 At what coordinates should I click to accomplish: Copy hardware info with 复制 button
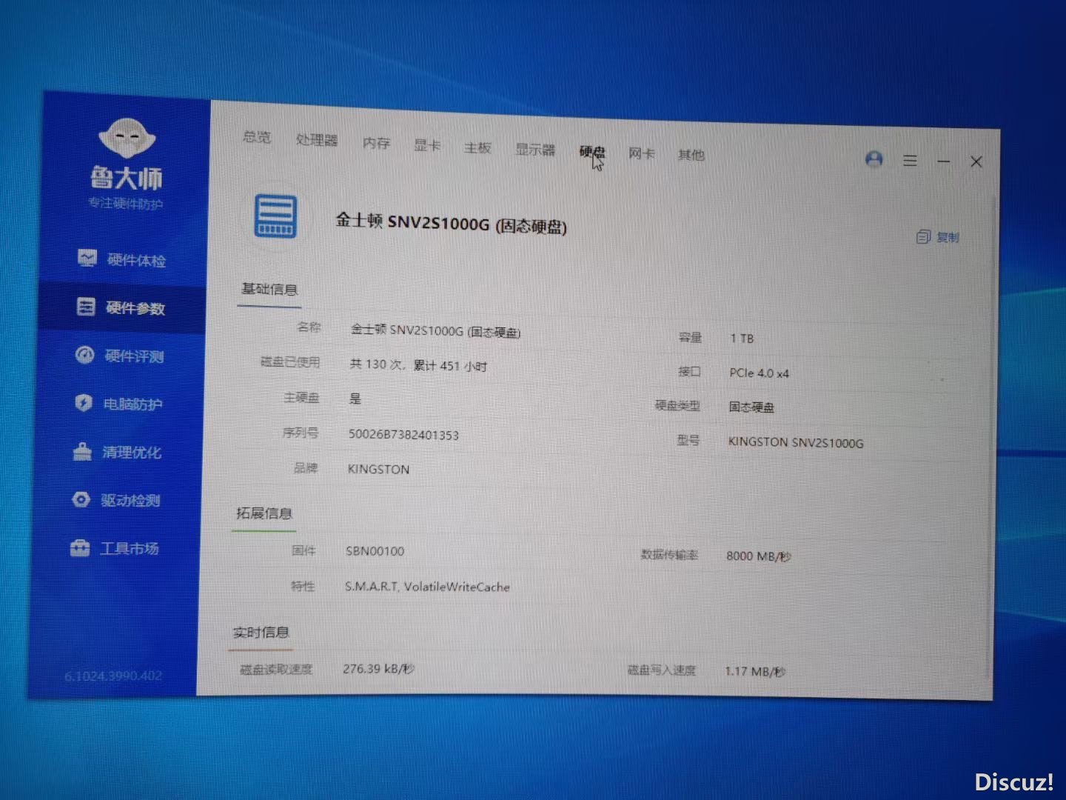pos(937,237)
